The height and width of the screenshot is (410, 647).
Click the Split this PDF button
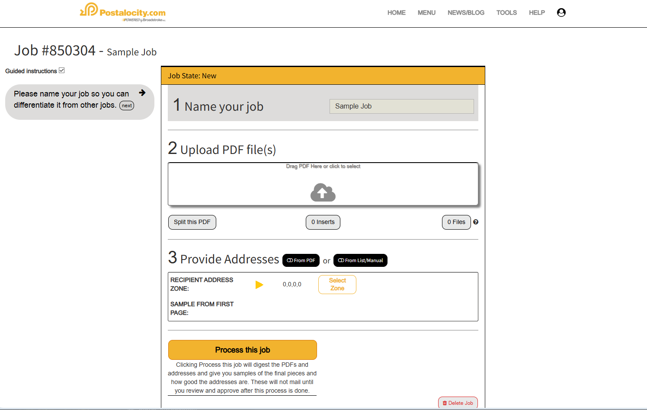(x=192, y=222)
